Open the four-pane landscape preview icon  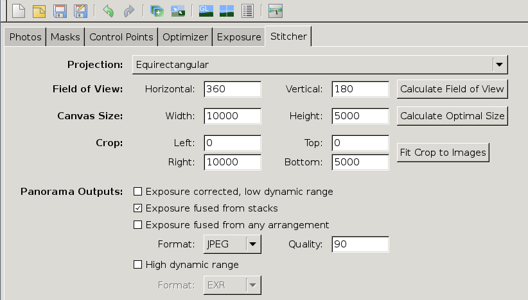pos(227,11)
